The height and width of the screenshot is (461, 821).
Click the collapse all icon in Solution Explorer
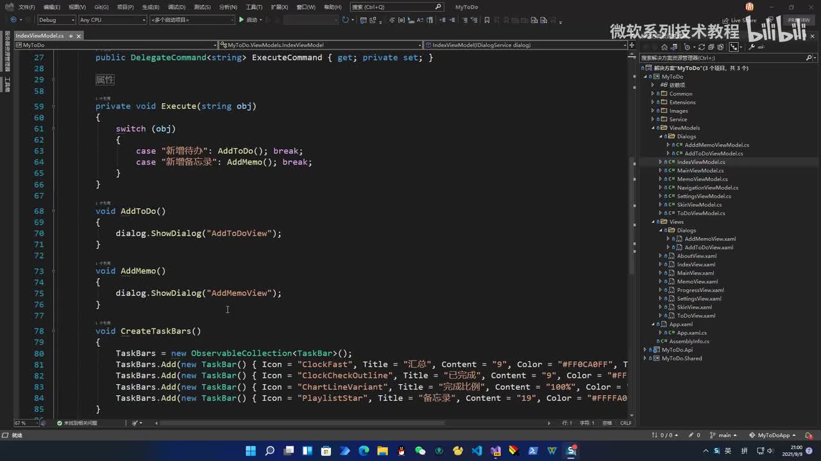pyautogui.click(x=711, y=47)
